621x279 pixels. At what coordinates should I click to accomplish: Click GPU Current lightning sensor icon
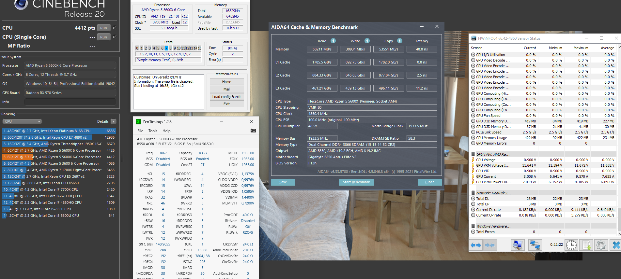coord(473,176)
